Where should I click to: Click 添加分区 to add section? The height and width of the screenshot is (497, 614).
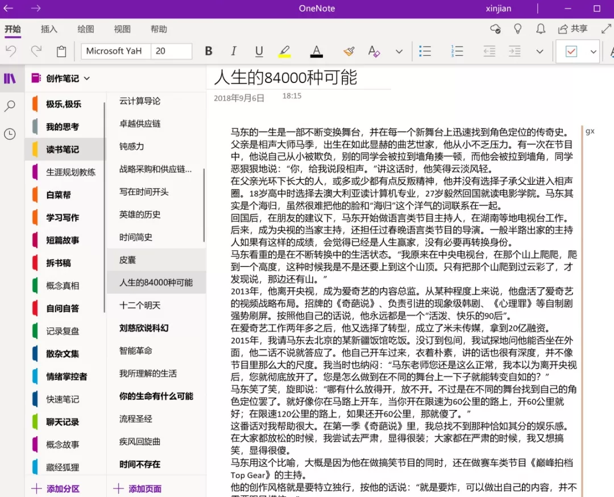point(56,488)
